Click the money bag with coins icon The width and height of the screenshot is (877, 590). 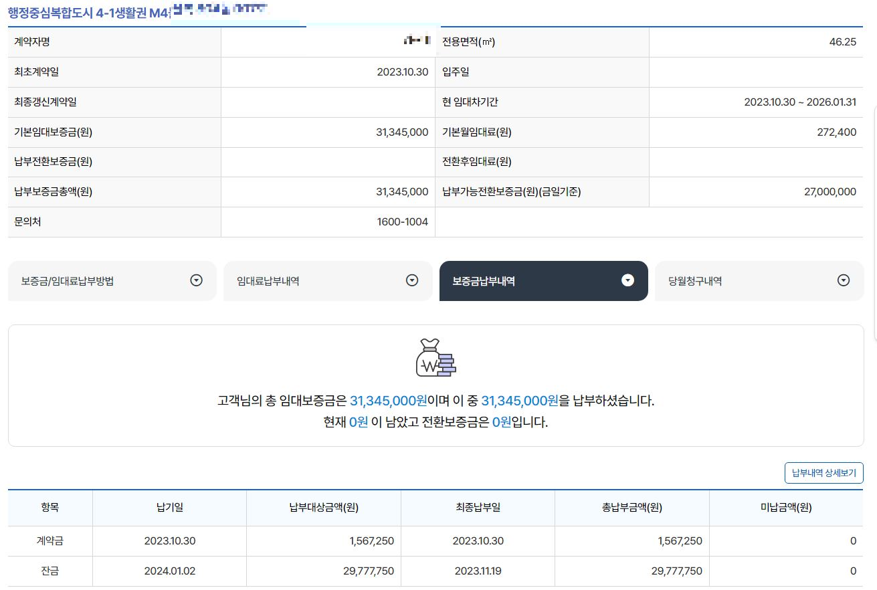(x=436, y=358)
